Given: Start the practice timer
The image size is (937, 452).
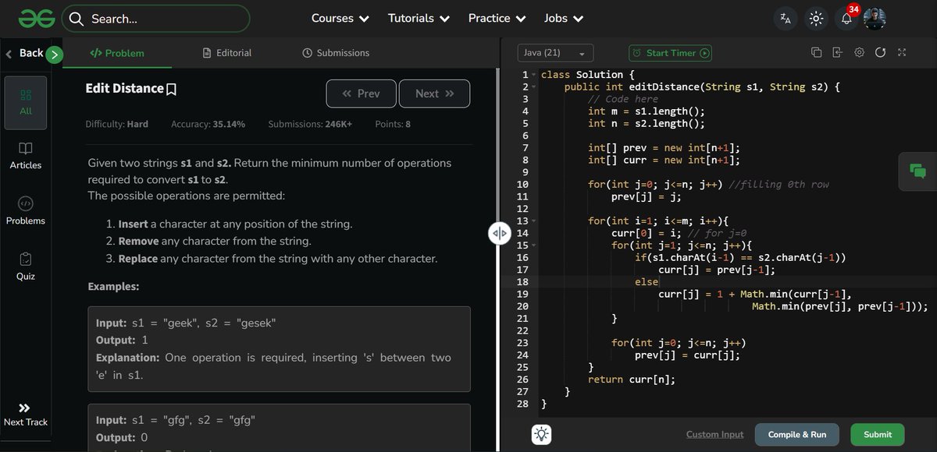Looking at the screenshot, I should coord(670,52).
